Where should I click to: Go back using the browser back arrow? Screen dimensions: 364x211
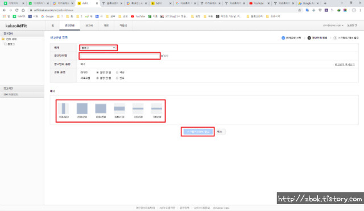point(4,10)
